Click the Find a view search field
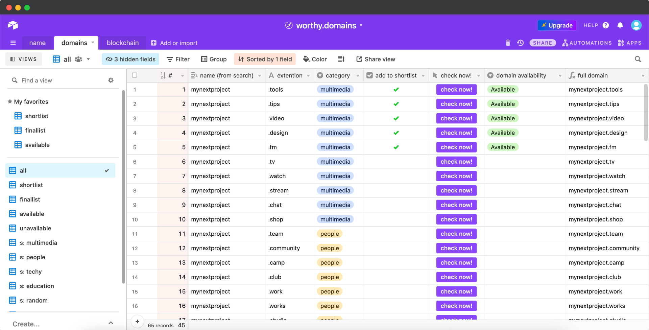 pyautogui.click(x=61, y=80)
